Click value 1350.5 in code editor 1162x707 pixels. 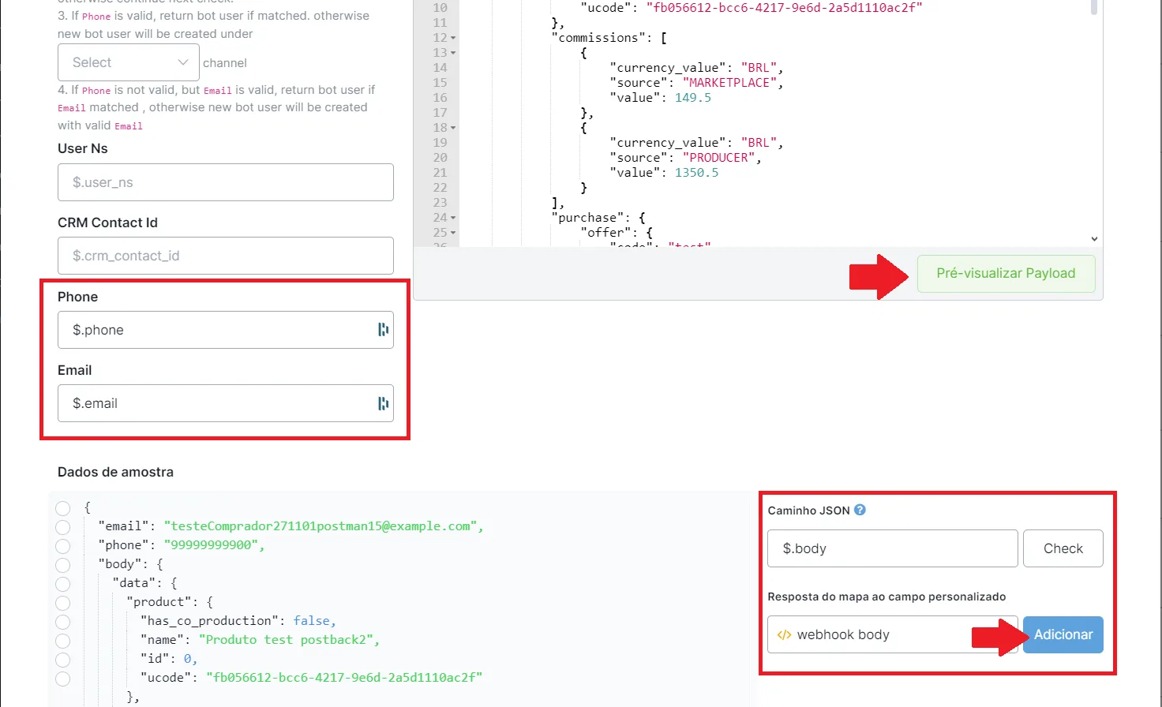[x=696, y=173]
